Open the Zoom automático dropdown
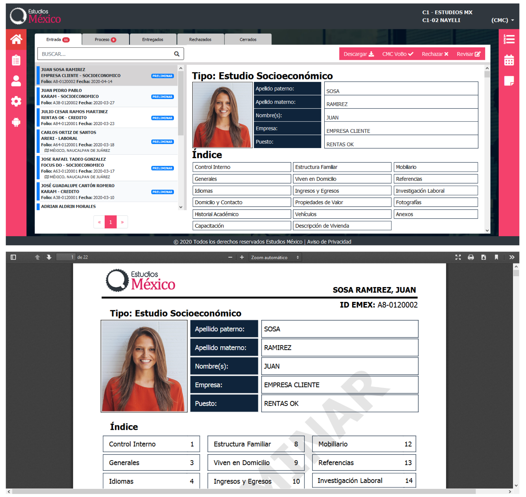This screenshot has height=497, width=526. [275, 257]
